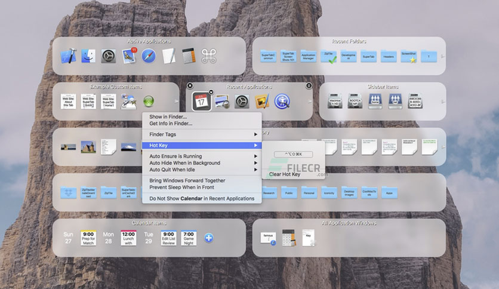Open the Dropbox folder
499x289 pixels.
tap(69, 192)
